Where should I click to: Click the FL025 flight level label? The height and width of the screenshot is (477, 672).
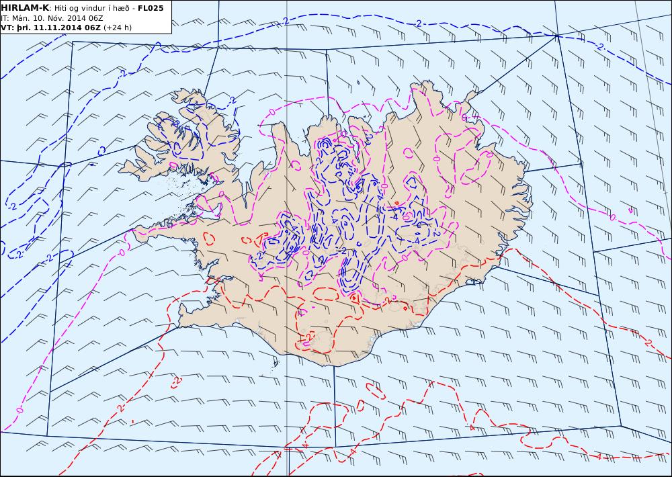tap(151, 8)
